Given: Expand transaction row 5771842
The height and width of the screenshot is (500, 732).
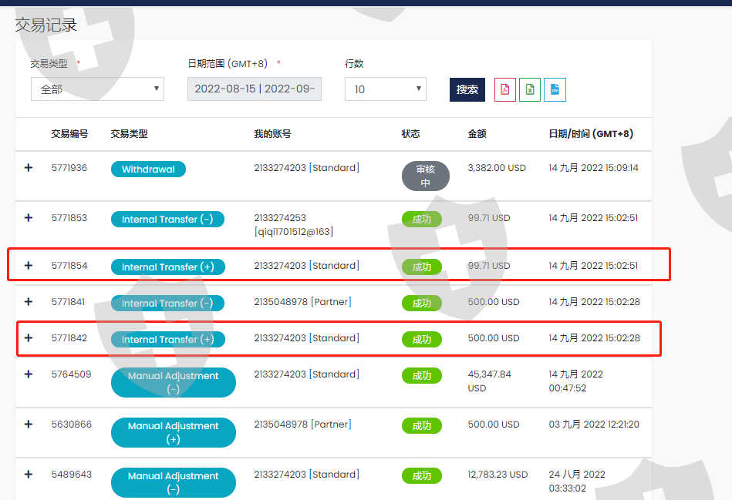Looking at the screenshot, I should point(29,337).
